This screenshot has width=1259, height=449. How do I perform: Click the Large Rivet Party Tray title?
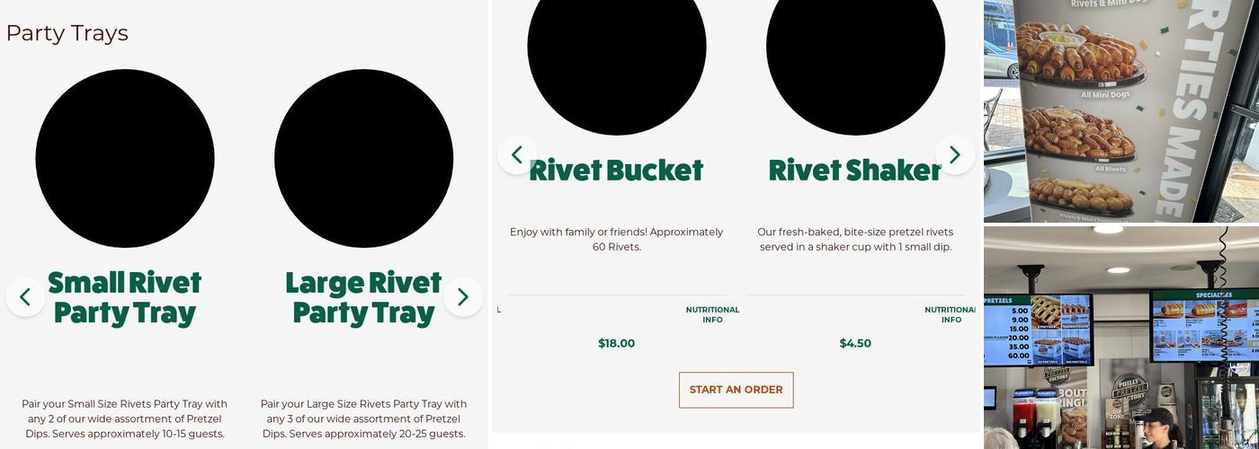tap(363, 297)
